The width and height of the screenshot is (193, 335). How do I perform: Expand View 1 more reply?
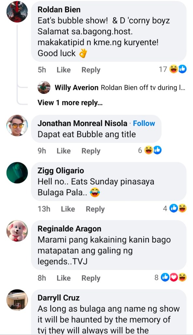click(70, 103)
